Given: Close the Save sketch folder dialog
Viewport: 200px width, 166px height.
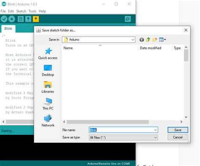Looking at the screenshot, I should pyautogui.click(x=186, y=30).
